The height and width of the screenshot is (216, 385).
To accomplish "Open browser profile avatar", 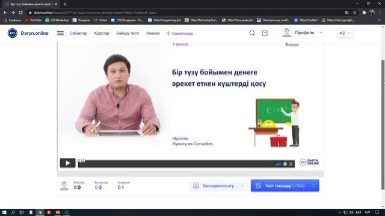I will tap(372, 13).
